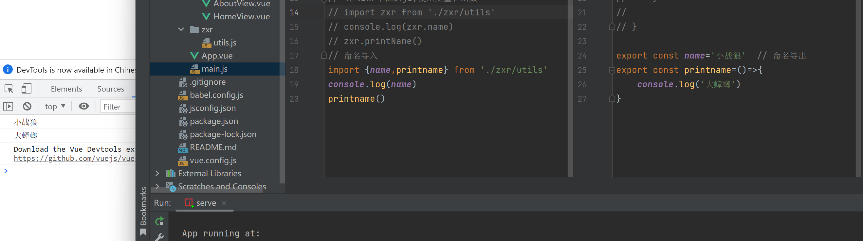Click the utils.js file icon
This screenshot has height=241, width=863.
[x=206, y=43]
